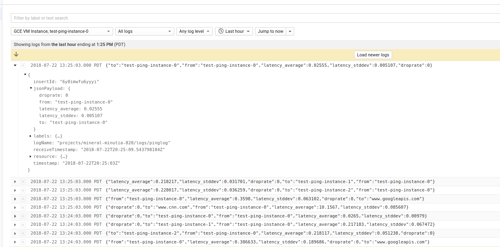Image resolution: width=500 pixels, height=247 pixels.
Task: Click the asterisk icon on the expanded log entry
Action: (23, 65)
